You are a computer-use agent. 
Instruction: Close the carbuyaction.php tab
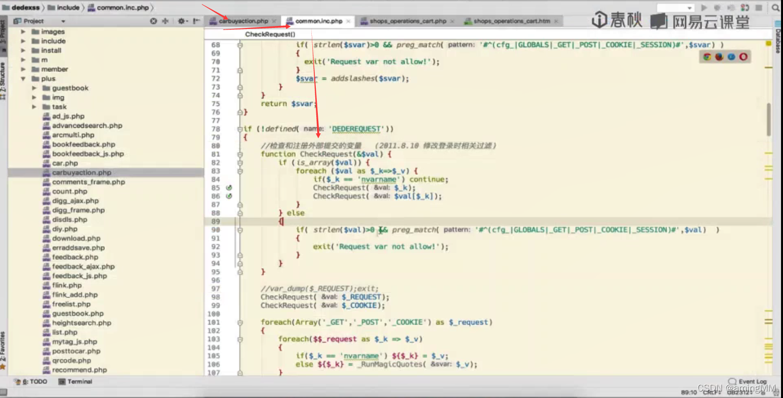[274, 21]
